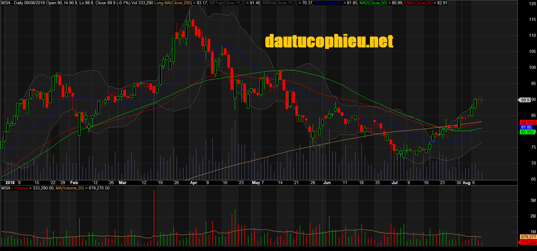Select the BBTop(Close,15,2) = 91.40 label
The height and width of the screenshot is (251, 537).
235,3
